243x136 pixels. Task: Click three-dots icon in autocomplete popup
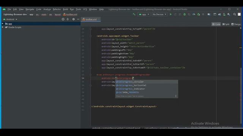tap(176, 96)
